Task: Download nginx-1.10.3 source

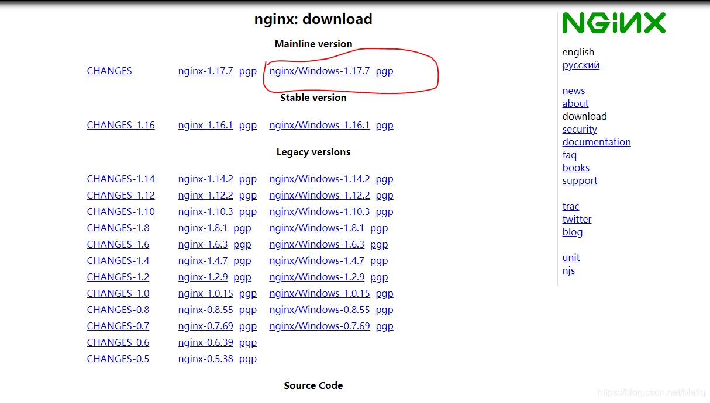Action: (x=205, y=211)
